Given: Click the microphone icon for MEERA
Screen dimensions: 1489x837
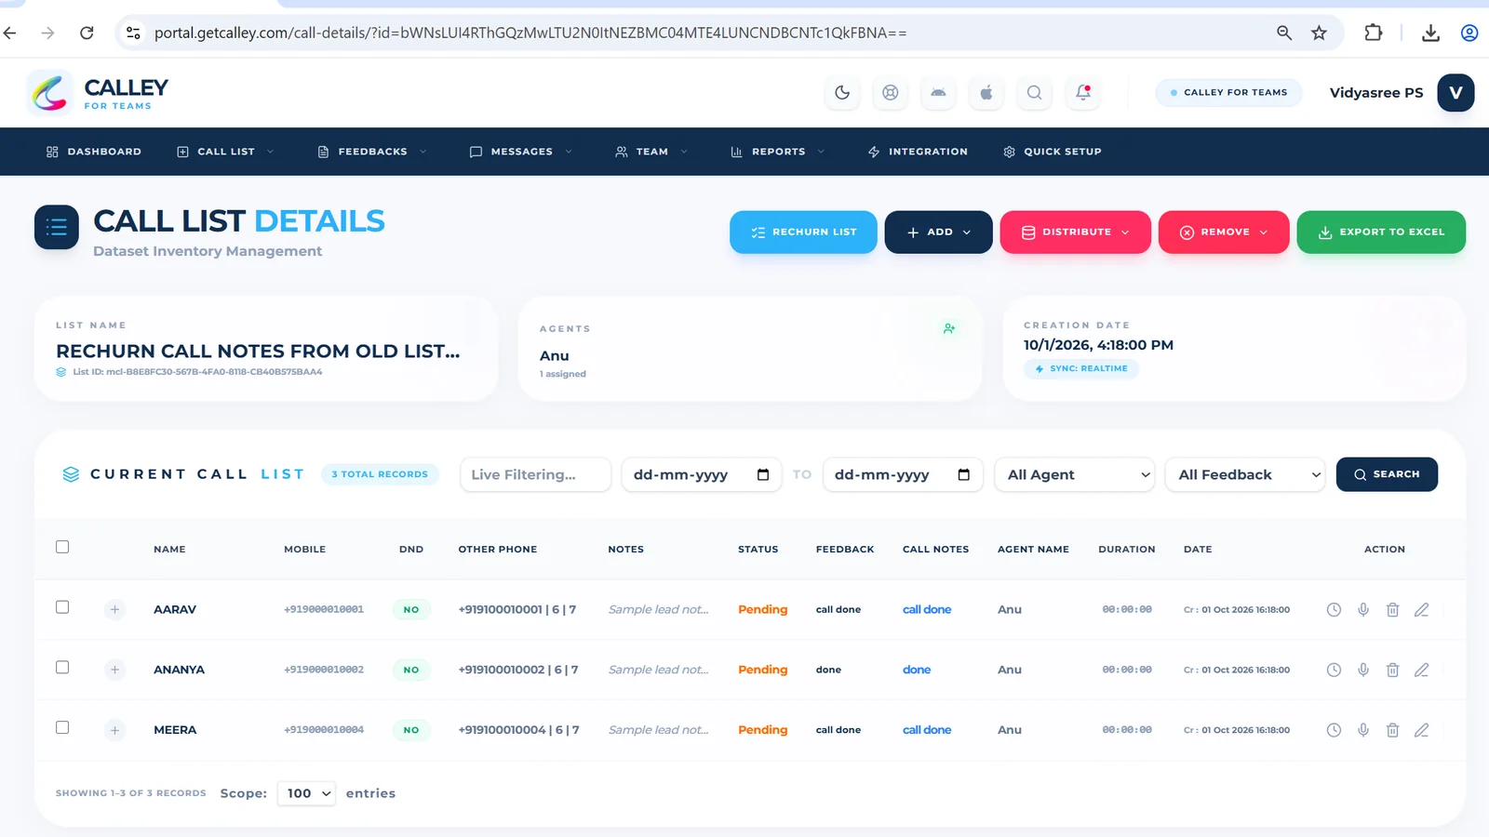Looking at the screenshot, I should click(x=1363, y=730).
